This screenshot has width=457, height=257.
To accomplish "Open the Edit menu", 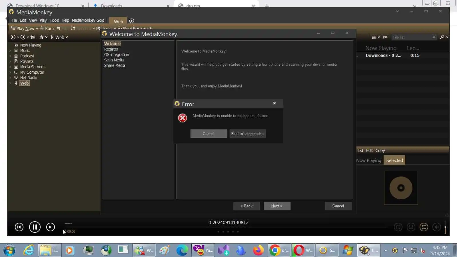I will pos(23,20).
